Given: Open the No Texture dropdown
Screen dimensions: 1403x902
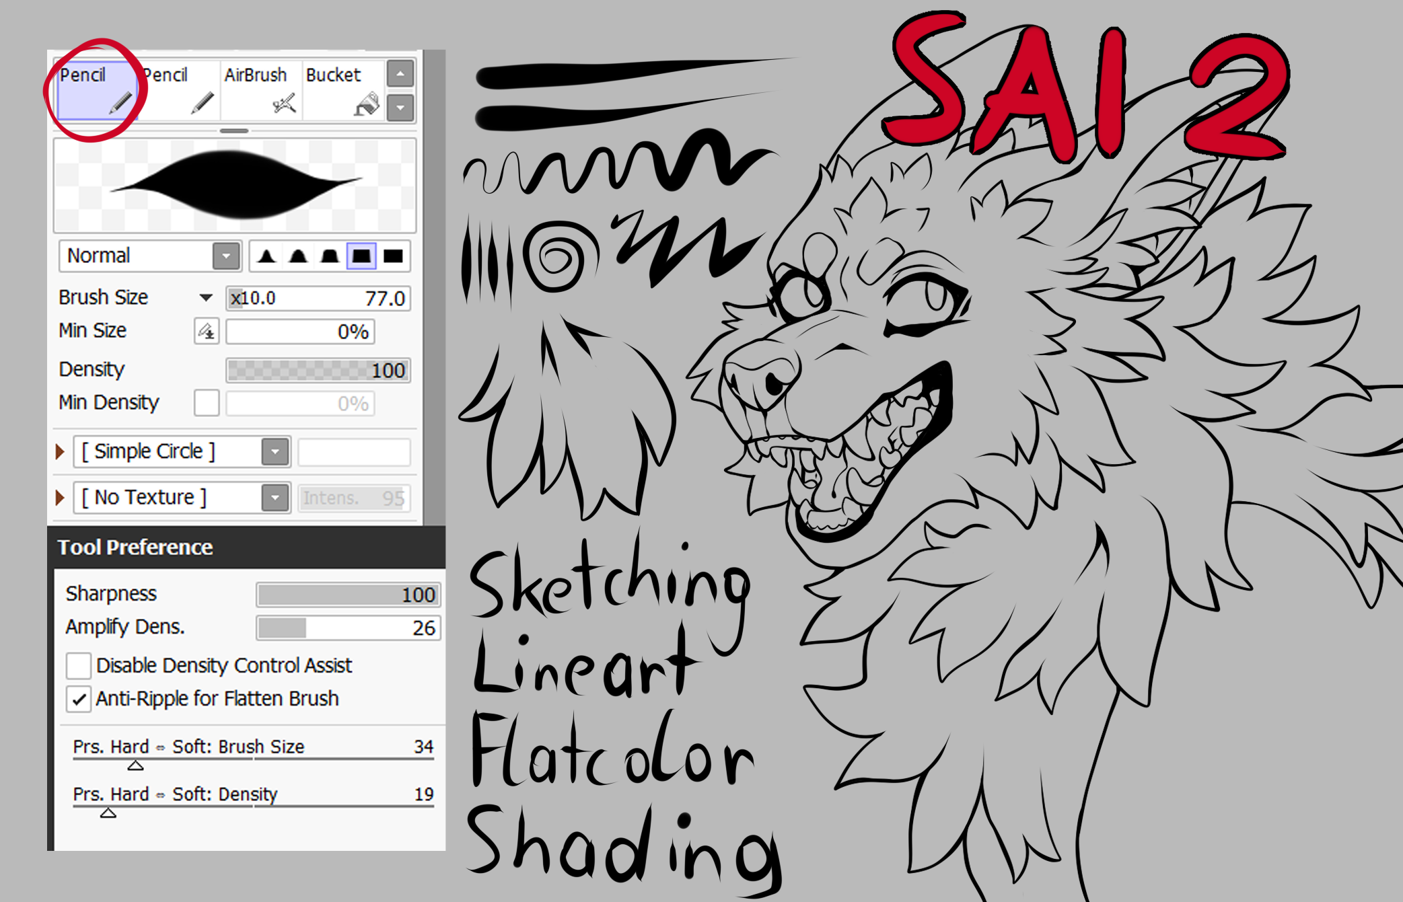Looking at the screenshot, I should (275, 498).
